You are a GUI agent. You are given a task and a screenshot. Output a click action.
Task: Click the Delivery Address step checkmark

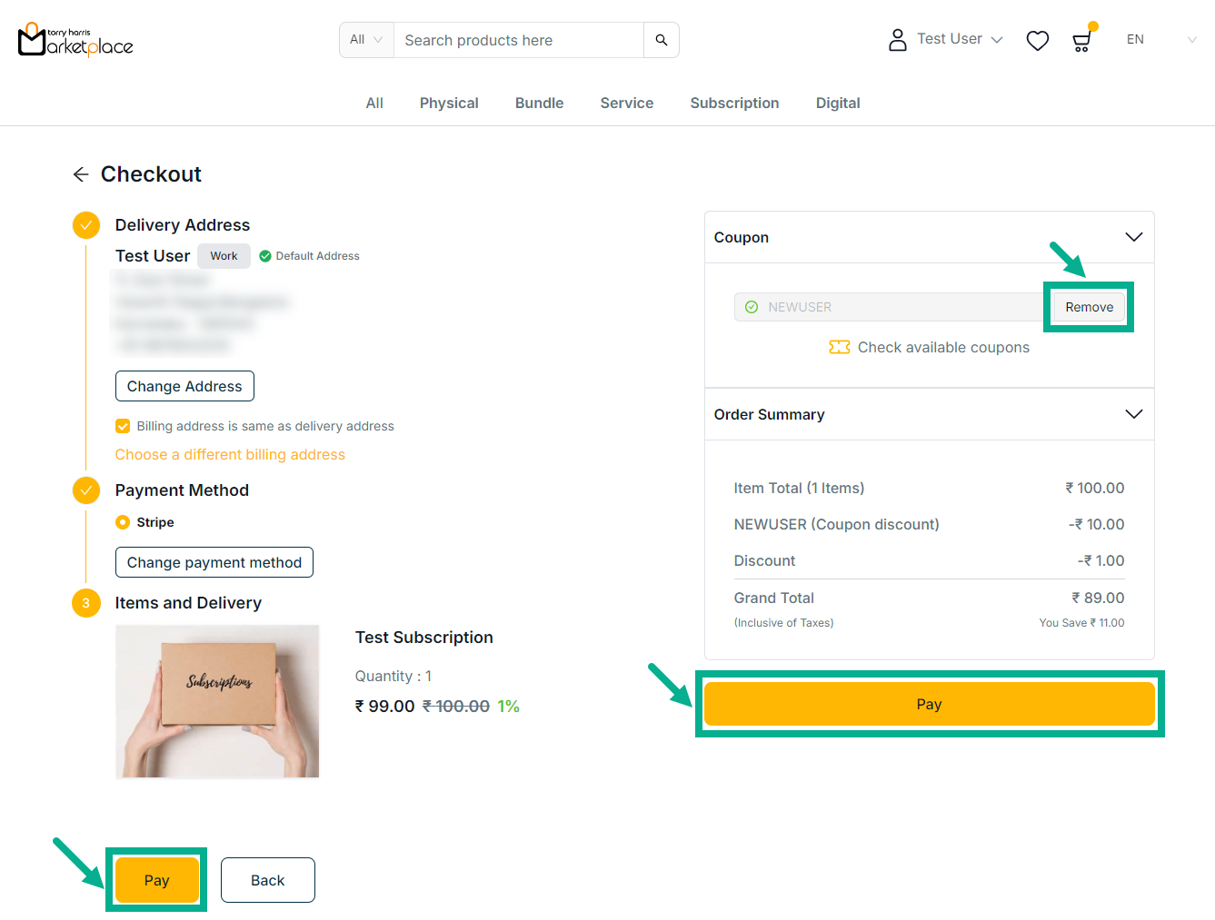pos(86,225)
